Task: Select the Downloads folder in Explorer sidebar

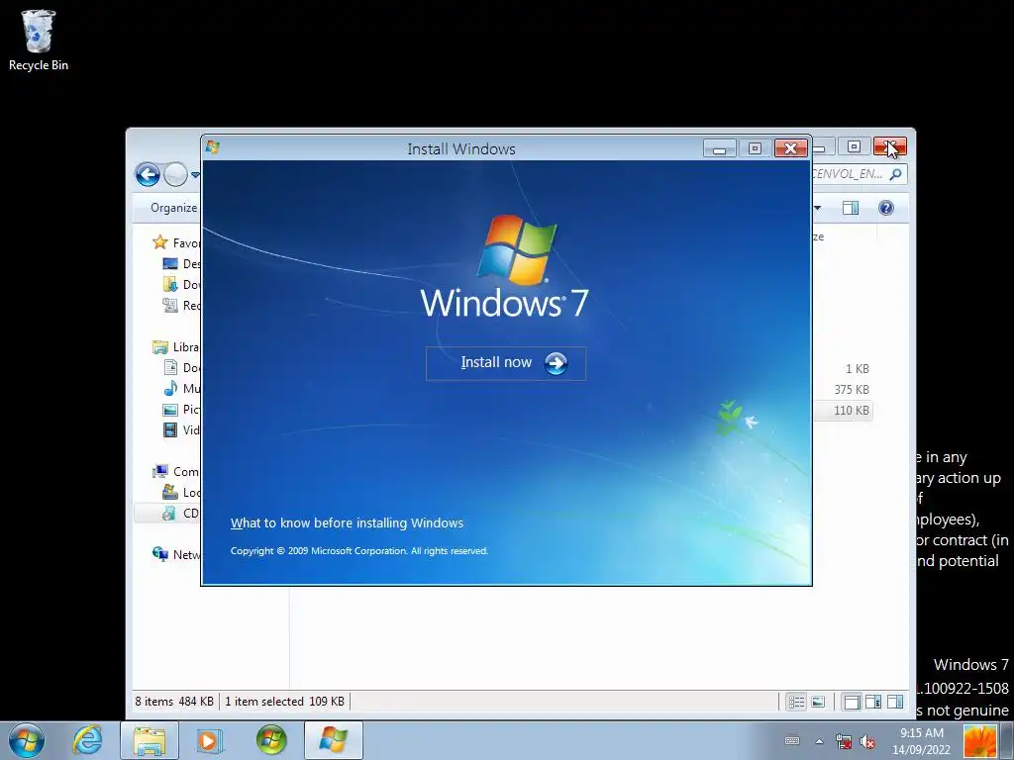Action: coord(181,284)
